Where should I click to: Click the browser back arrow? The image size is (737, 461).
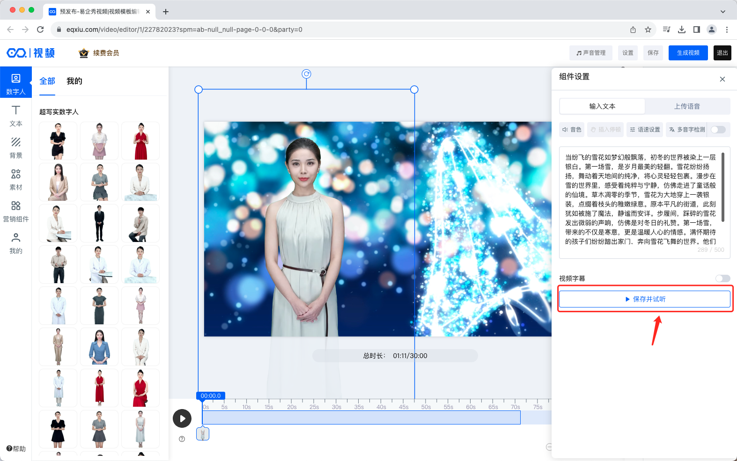click(x=10, y=29)
